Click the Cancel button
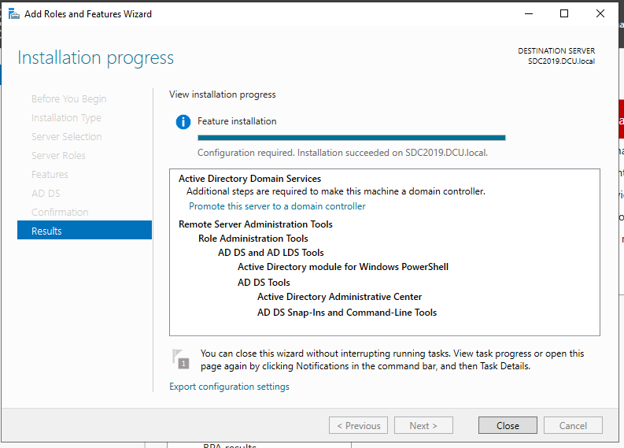624x448 pixels. [x=573, y=425]
